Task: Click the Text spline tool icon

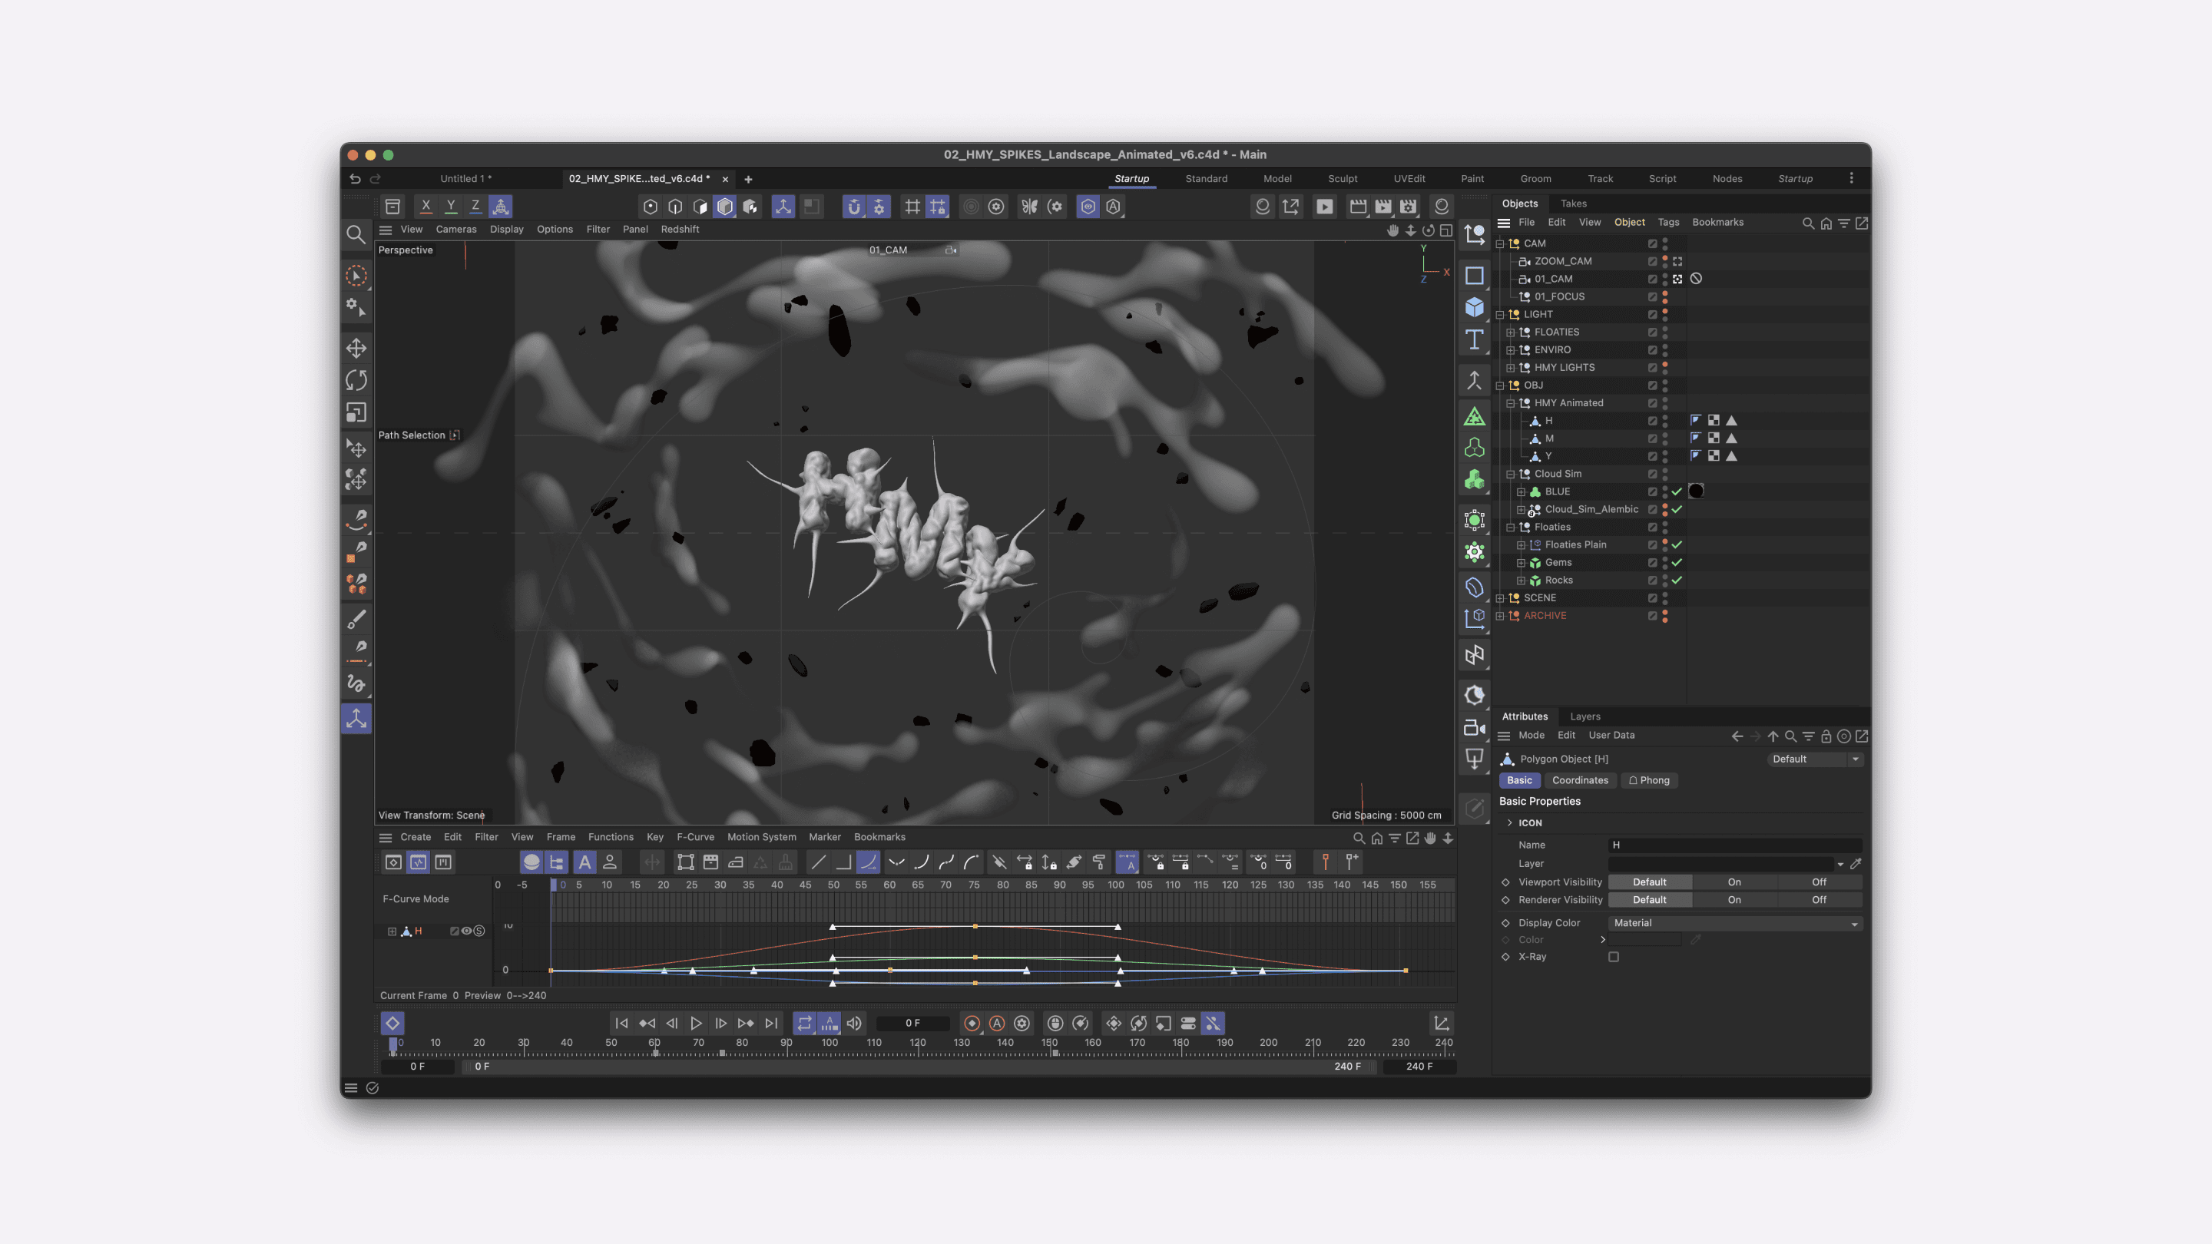Action: (x=1475, y=340)
